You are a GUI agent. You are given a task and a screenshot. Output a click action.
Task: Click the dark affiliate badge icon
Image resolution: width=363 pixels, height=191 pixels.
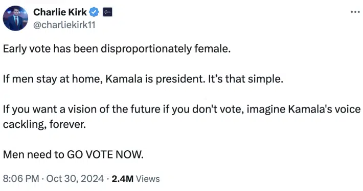[107, 12]
